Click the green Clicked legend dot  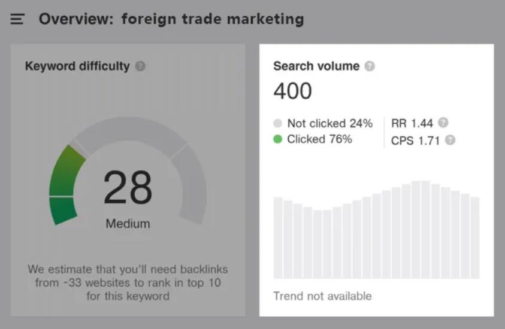277,139
